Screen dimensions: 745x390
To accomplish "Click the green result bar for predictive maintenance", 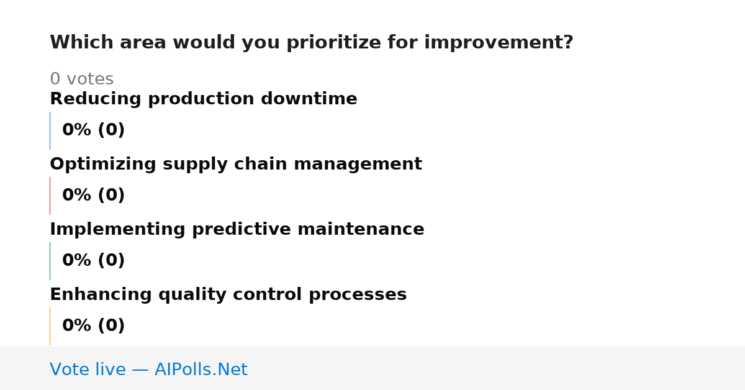I will tap(50, 261).
